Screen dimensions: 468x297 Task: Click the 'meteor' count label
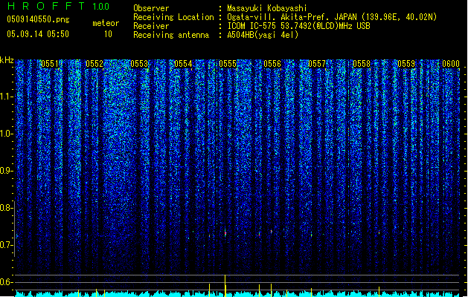click(106, 23)
